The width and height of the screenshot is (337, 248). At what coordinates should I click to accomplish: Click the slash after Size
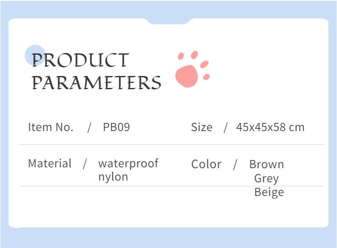point(225,128)
